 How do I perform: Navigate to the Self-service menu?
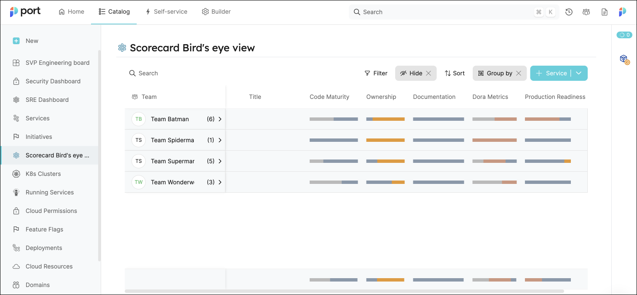pos(166,11)
